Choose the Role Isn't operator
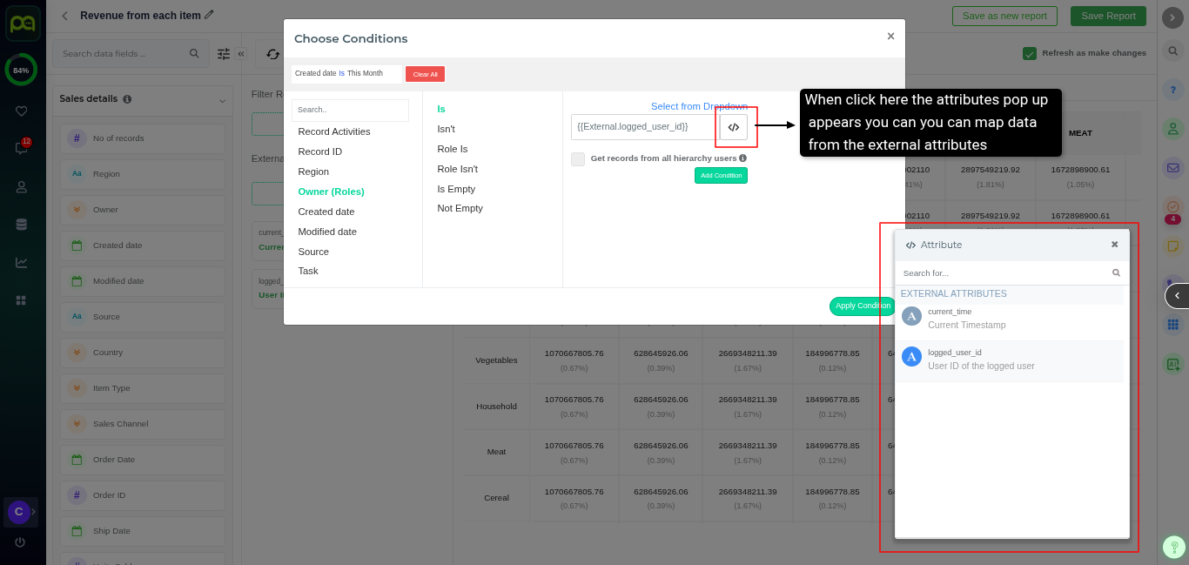Viewport: 1189px width, 565px height. pyautogui.click(x=457, y=169)
